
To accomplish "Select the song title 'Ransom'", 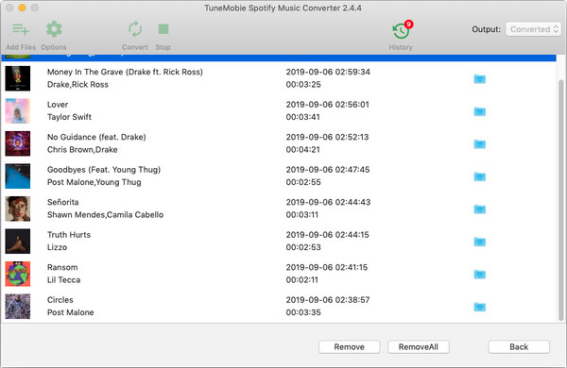I will point(62,267).
